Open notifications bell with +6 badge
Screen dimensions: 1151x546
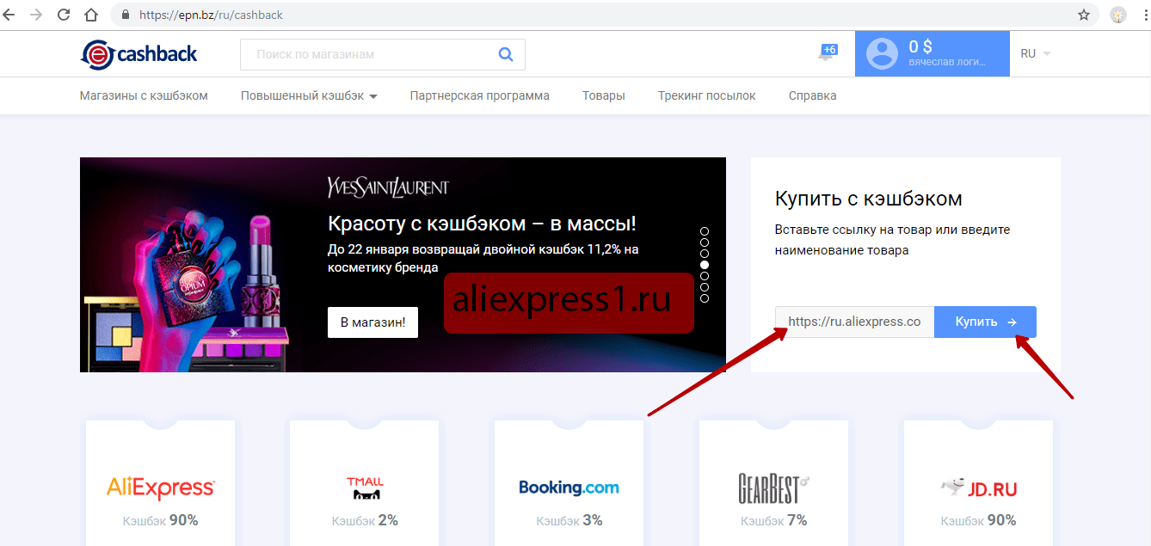(x=827, y=52)
